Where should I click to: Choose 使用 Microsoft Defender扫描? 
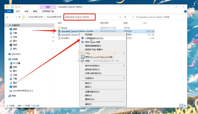(x=103, y=57)
